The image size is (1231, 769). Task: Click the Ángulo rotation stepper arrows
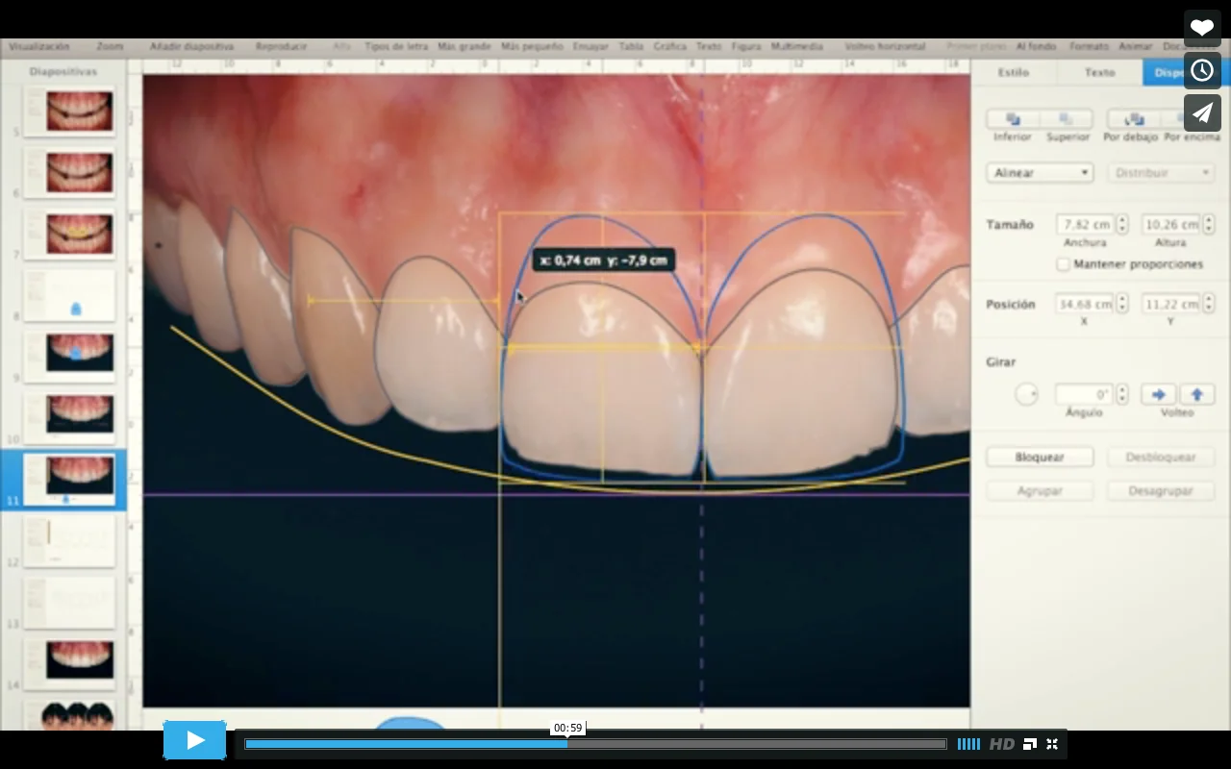[1121, 394]
